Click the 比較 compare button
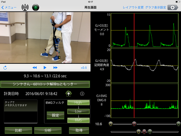This screenshot has height=136, width=181. (18, 130)
